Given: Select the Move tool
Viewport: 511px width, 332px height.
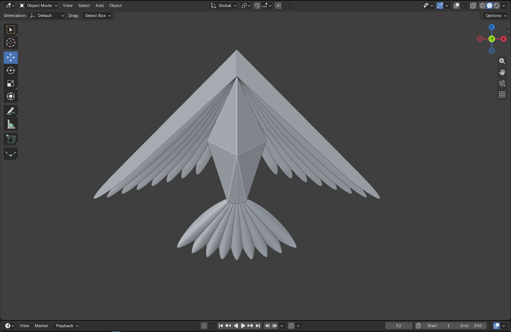Looking at the screenshot, I should [11, 57].
